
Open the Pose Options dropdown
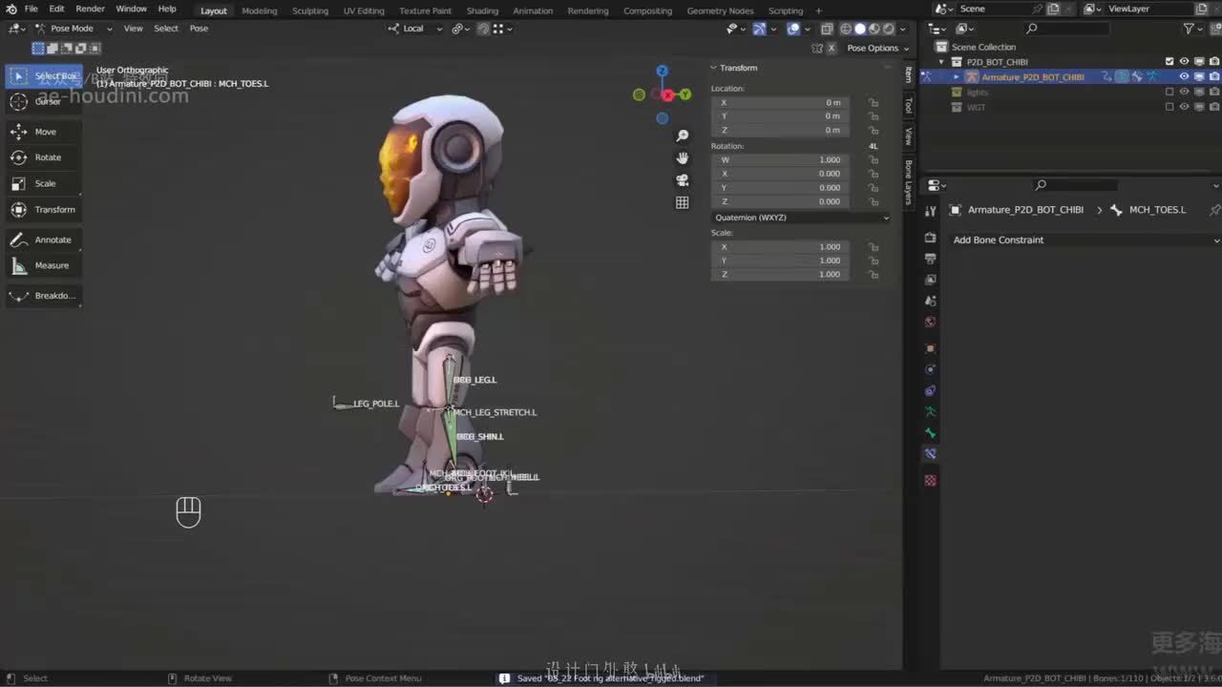877,48
